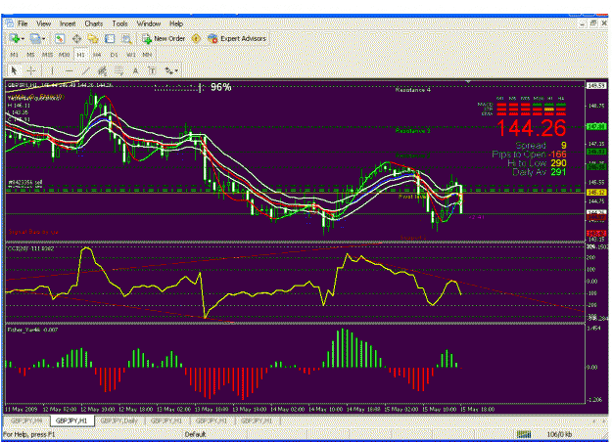Switch chart to M15 timeframe
Viewport: 612px width, 442px height.
pos(47,55)
